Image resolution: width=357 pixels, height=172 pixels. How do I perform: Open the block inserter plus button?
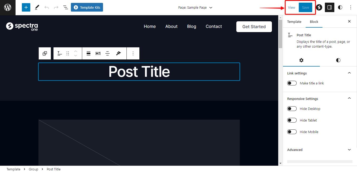tap(26, 7)
